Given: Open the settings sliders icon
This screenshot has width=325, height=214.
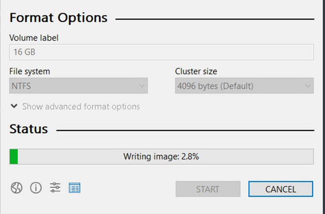Looking at the screenshot, I should 55,187.
